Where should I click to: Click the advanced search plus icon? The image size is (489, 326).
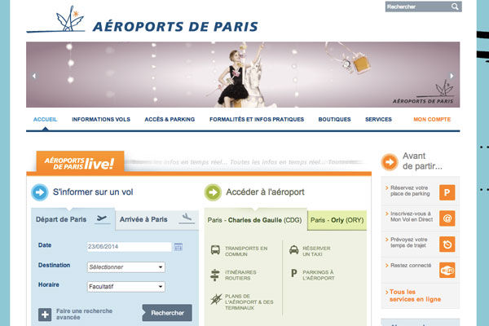[x=45, y=315]
